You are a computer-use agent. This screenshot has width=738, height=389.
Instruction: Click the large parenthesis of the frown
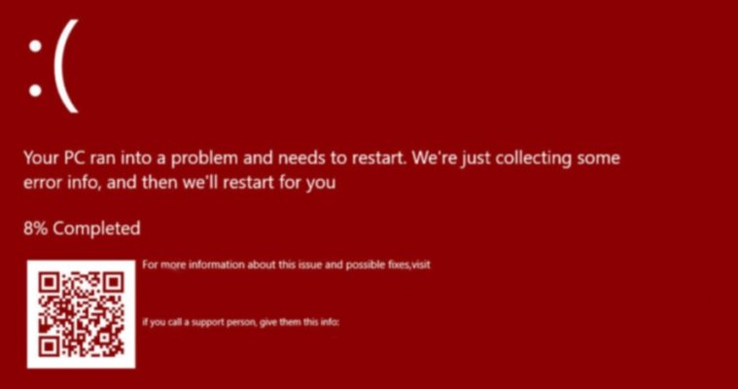click(x=66, y=66)
